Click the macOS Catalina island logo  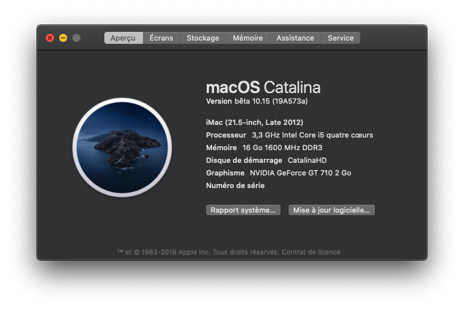[x=122, y=148]
